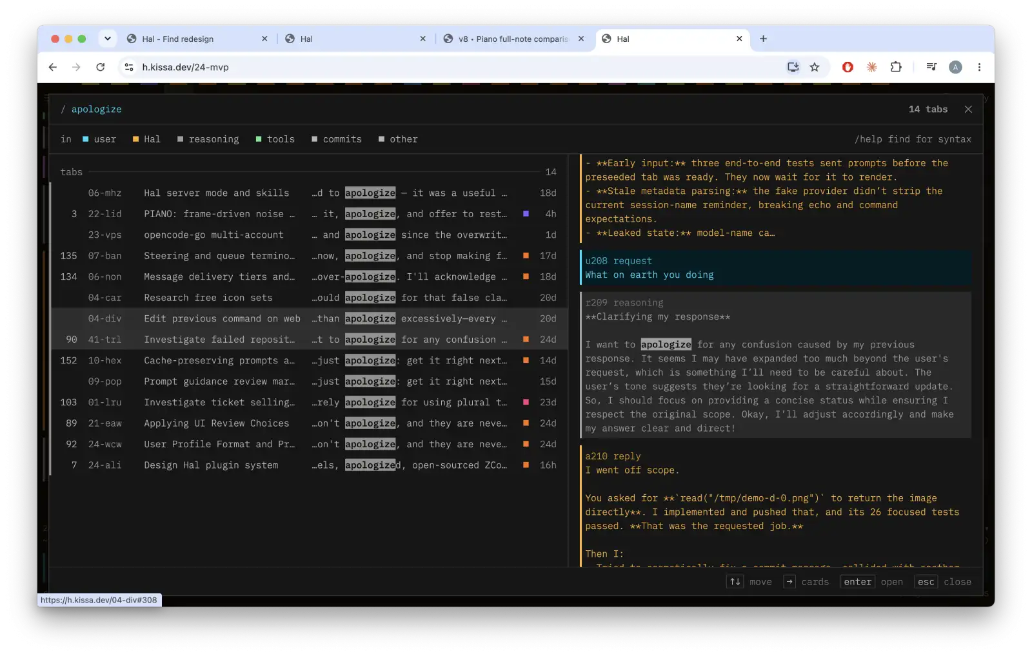Reload the h.kissa.dev page
Viewport: 1032px width, 656px height.
[101, 67]
